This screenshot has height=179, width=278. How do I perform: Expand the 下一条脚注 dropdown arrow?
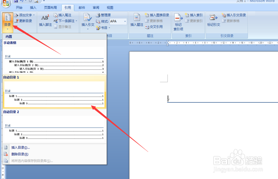coord(76,21)
